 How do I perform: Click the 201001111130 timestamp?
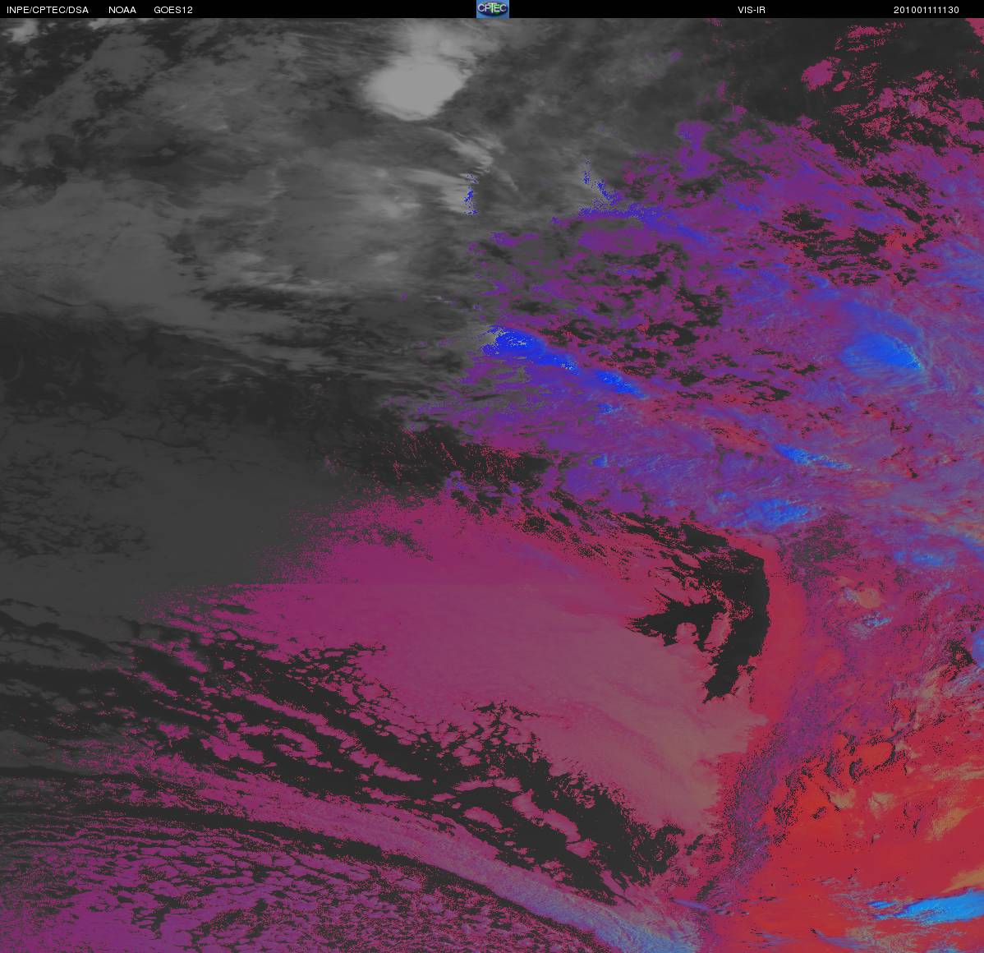click(x=927, y=10)
